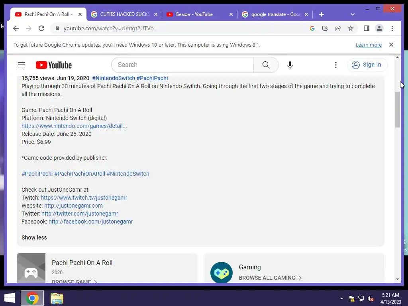
Task: Open the Twitter justonegamr link
Action: 80,214
